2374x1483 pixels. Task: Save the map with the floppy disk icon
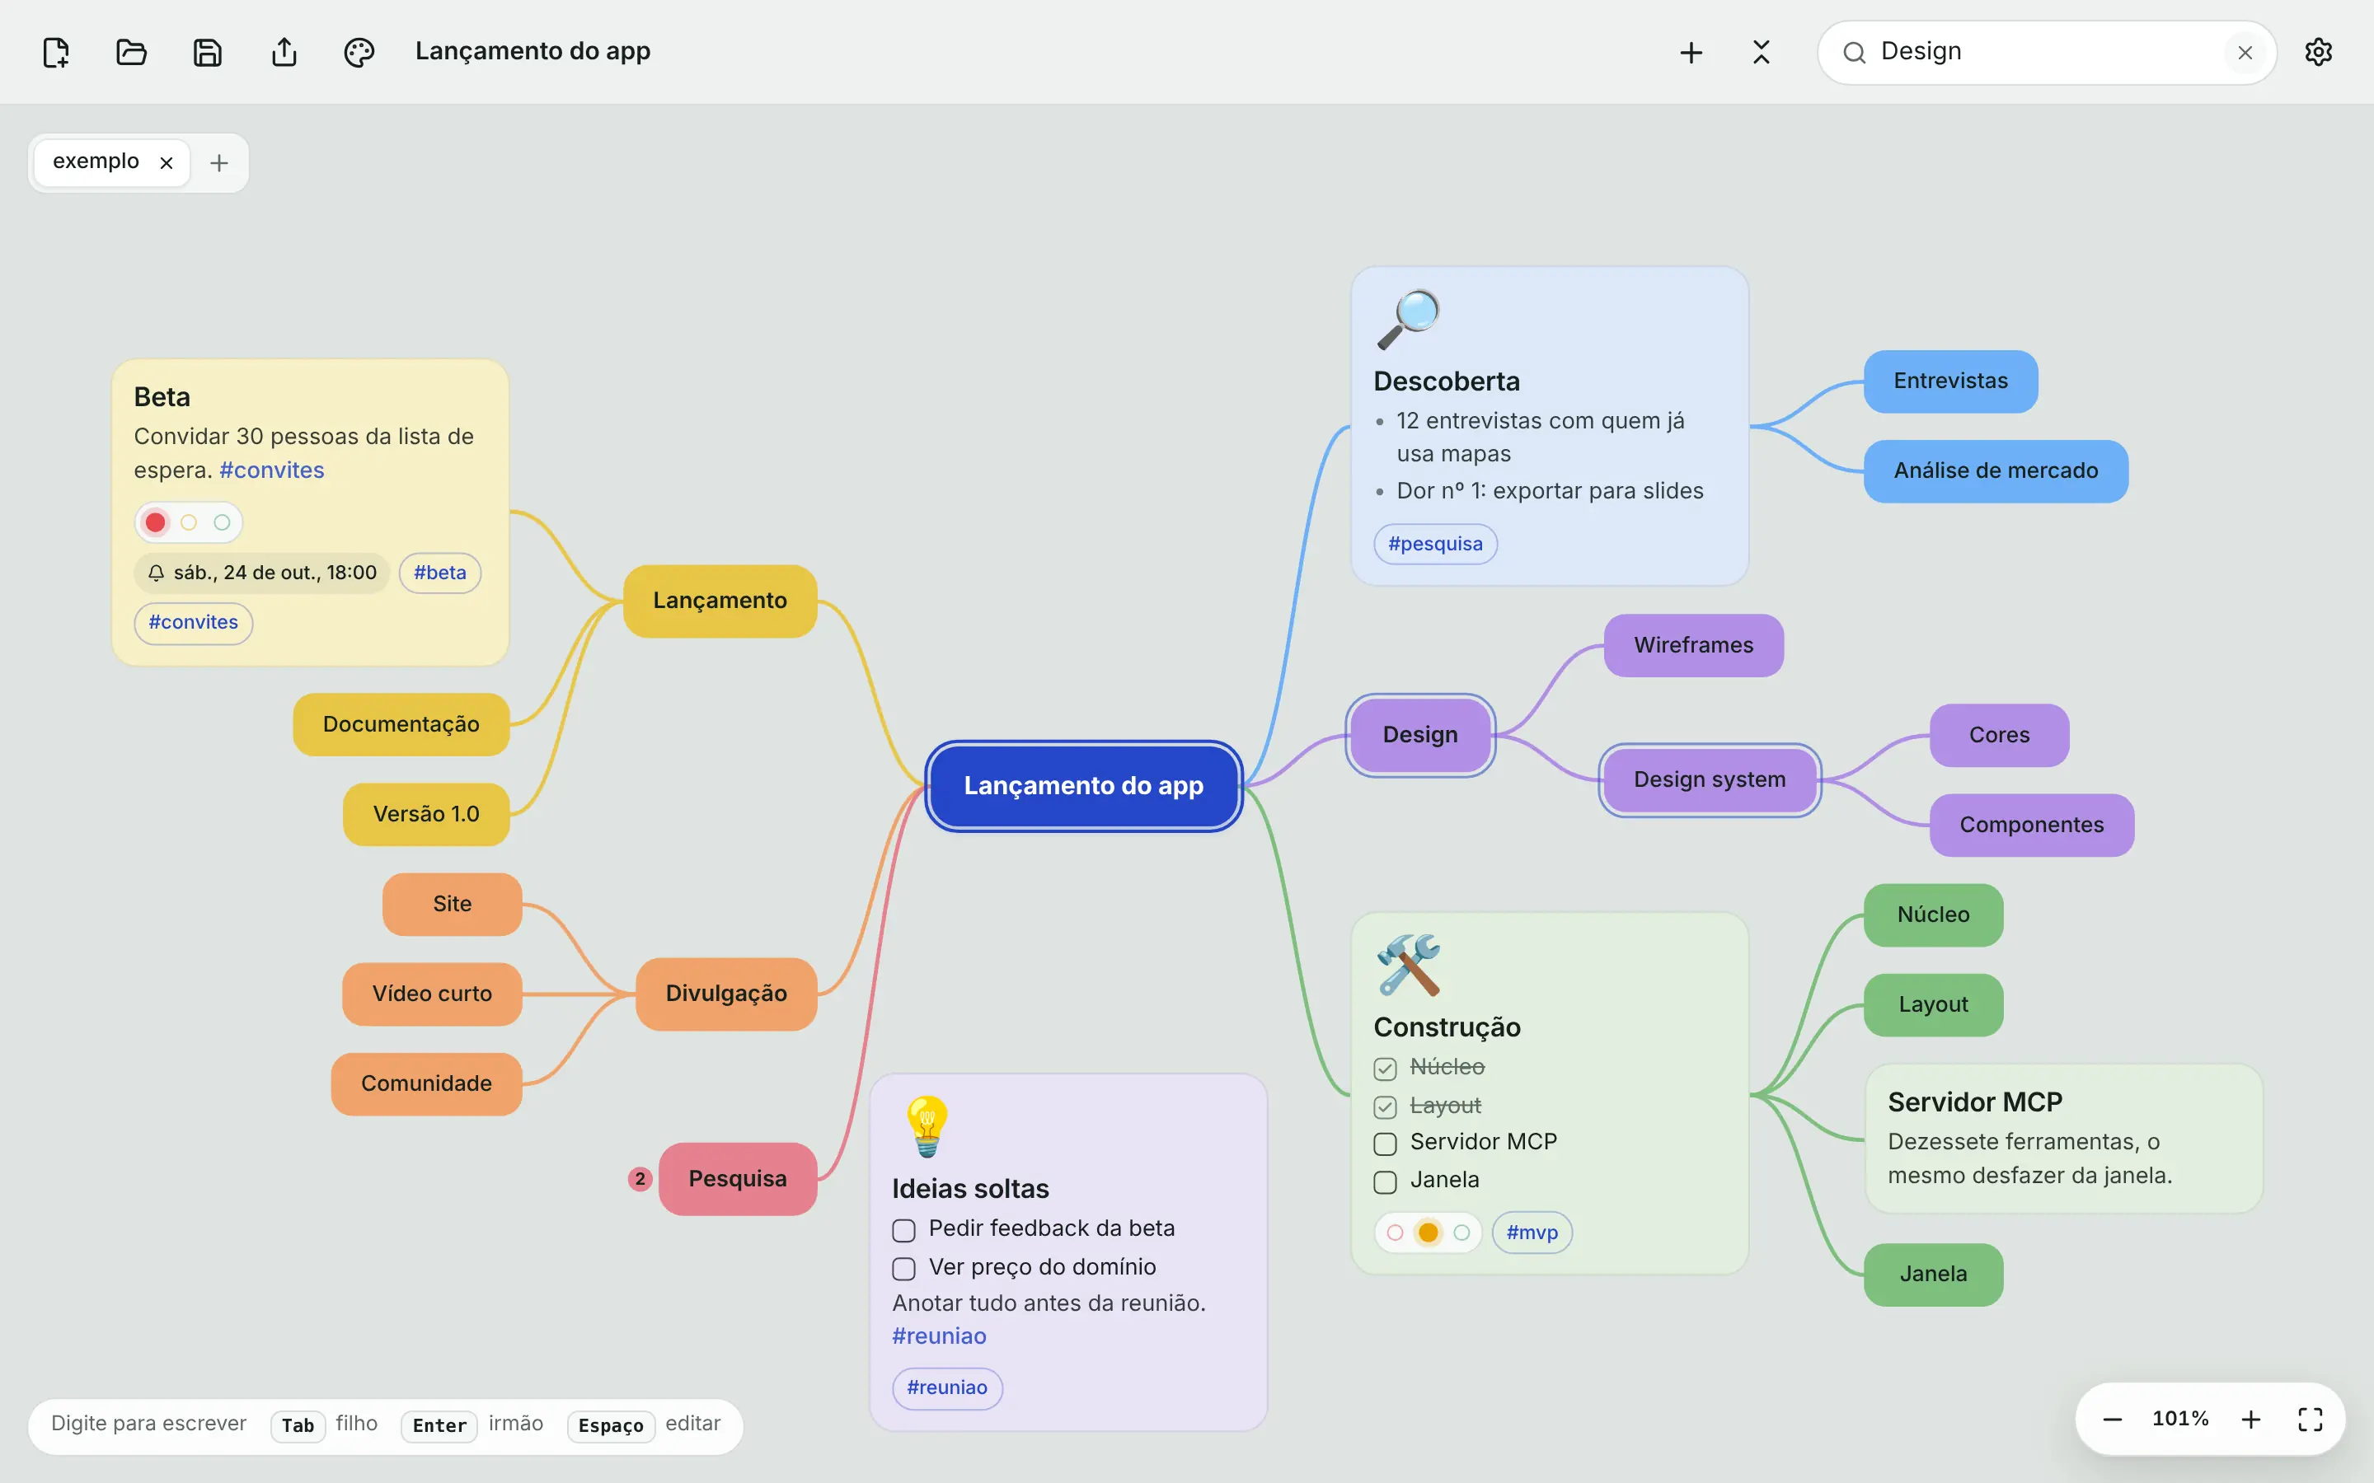207,52
